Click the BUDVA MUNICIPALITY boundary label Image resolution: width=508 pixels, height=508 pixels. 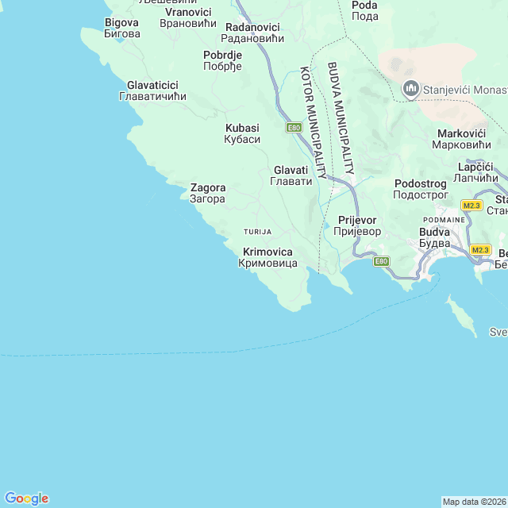[x=341, y=118]
